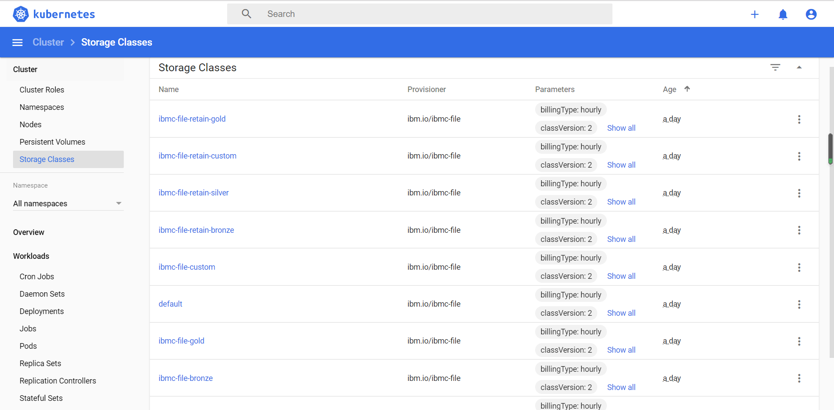This screenshot has height=410, width=834.
Task: Open actions menu for ibmc-file-retain-custom
Action: [x=799, y=156]
